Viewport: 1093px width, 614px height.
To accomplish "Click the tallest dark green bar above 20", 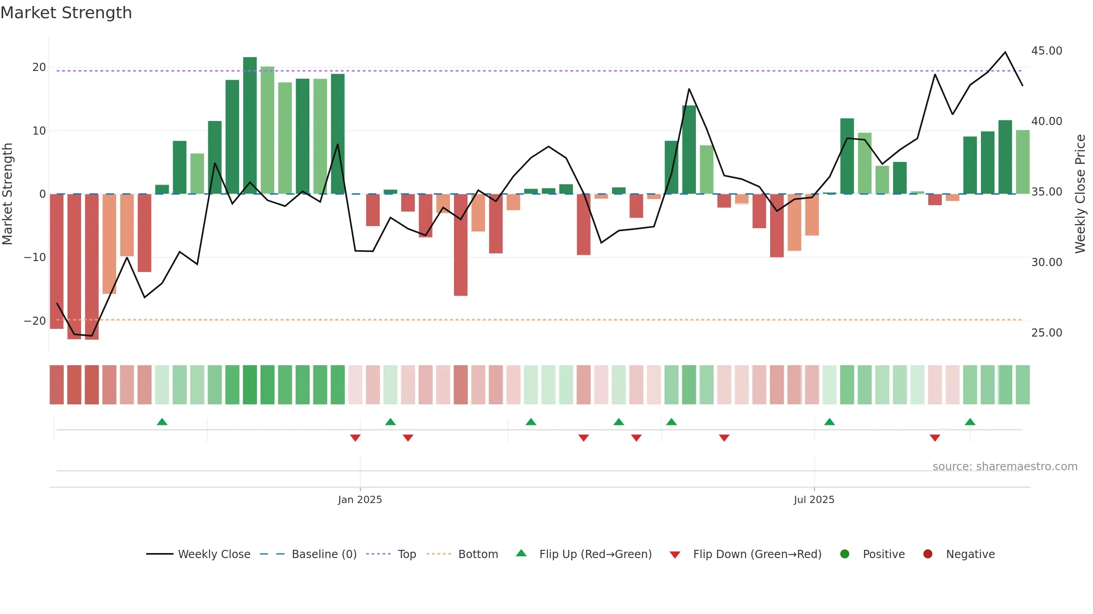I will point(250,125).
